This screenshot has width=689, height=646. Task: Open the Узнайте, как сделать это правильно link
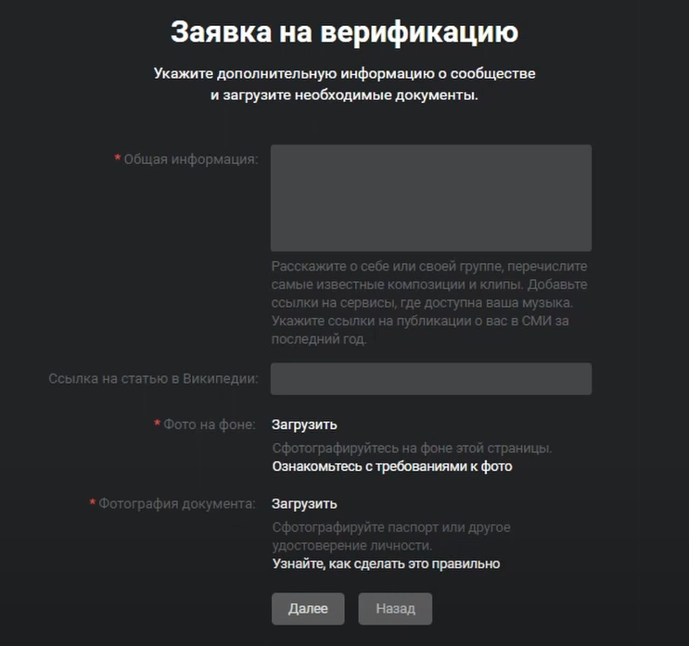click(386, 564)
